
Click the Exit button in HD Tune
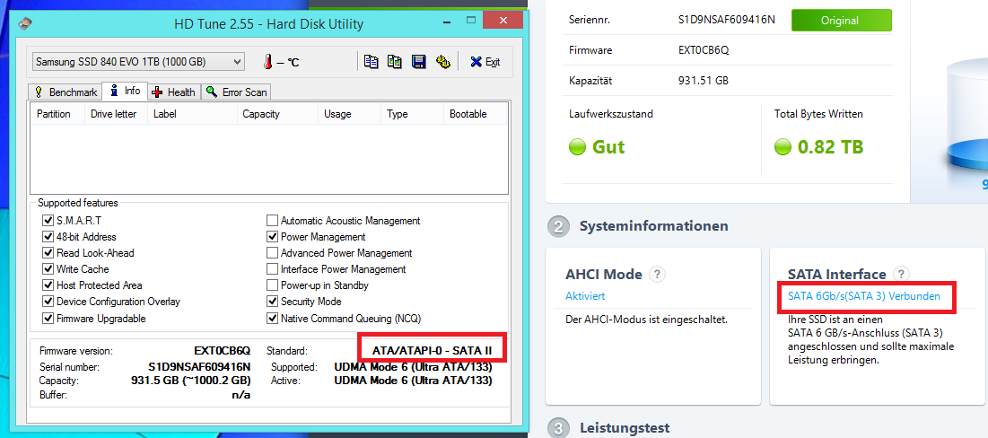click(x=485, y=62)
